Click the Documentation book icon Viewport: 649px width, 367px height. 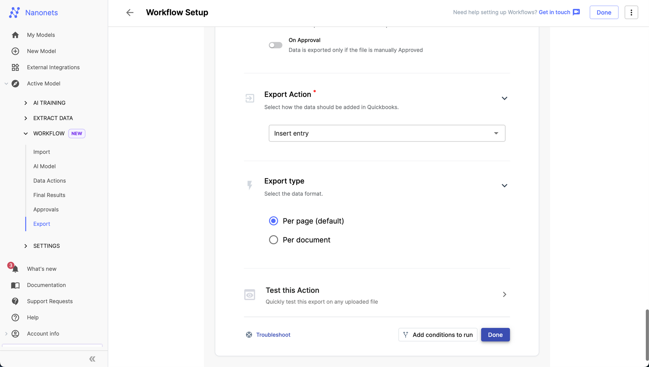tap(15, 285)
